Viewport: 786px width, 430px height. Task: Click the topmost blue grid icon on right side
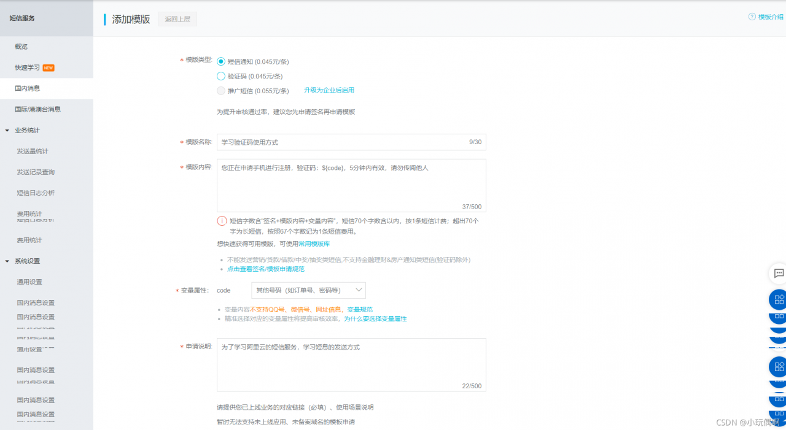click(x=778, y=299)
